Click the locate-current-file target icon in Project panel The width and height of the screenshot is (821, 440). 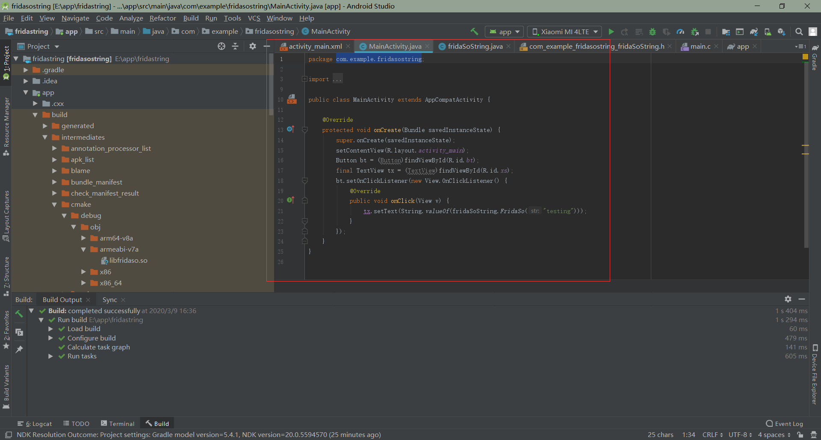click(x=221, y=46)
